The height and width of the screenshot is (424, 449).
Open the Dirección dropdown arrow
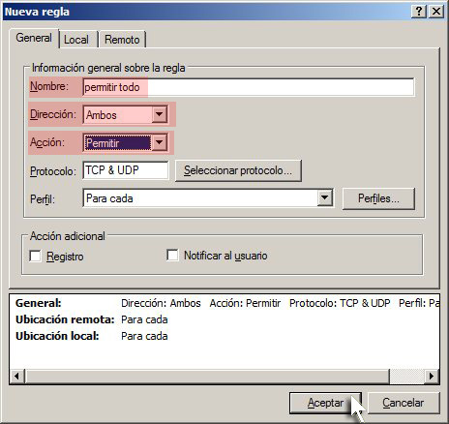(x=159, y=114)
